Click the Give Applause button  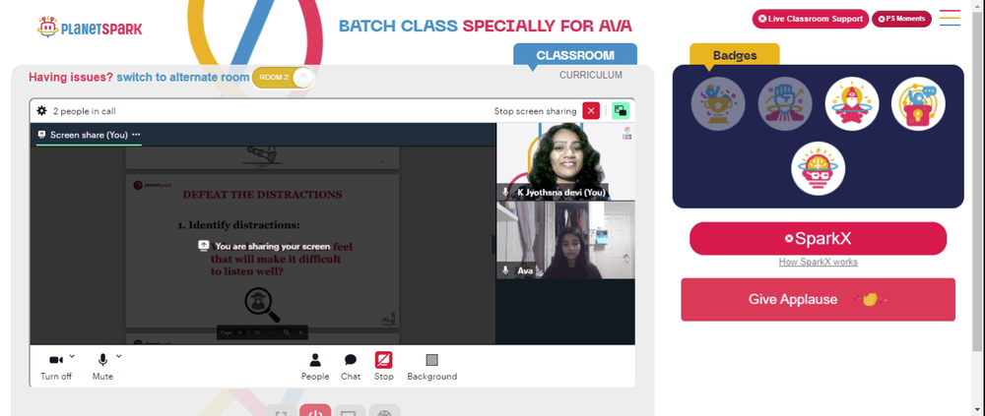818,299
